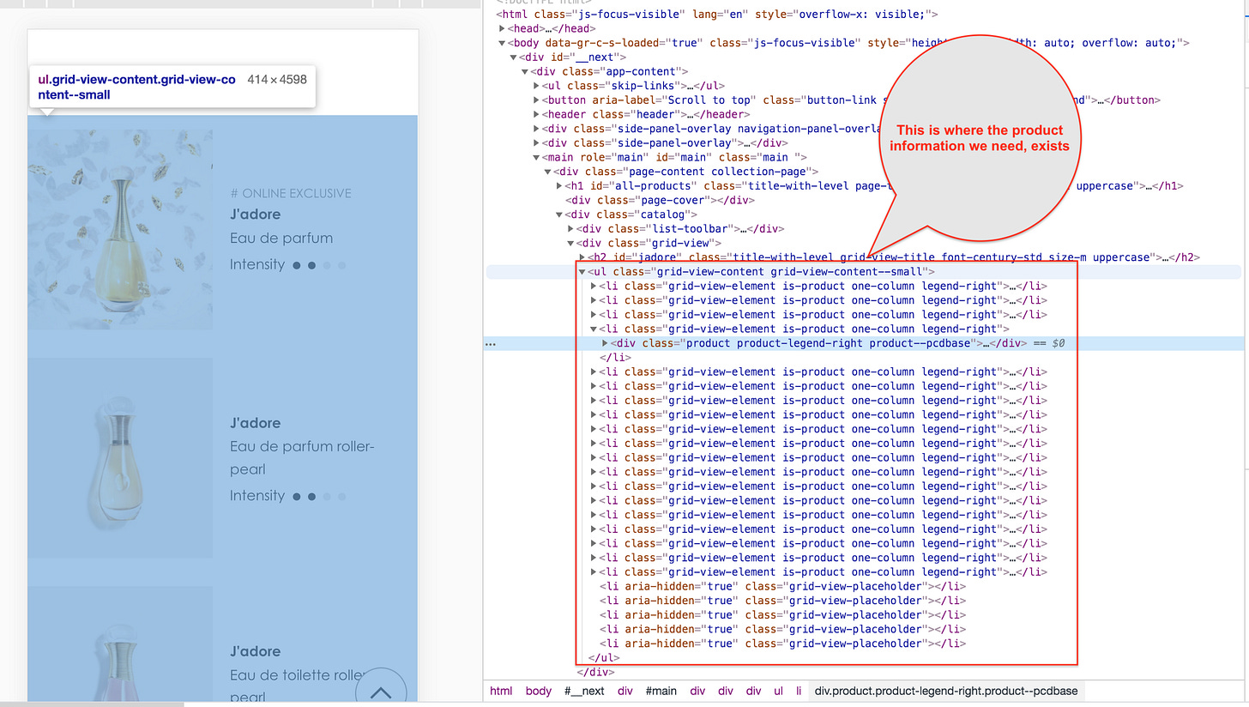
Task: Click the Eau de toilette roller-pearl bottle image
Action: [x=120, y=644]
